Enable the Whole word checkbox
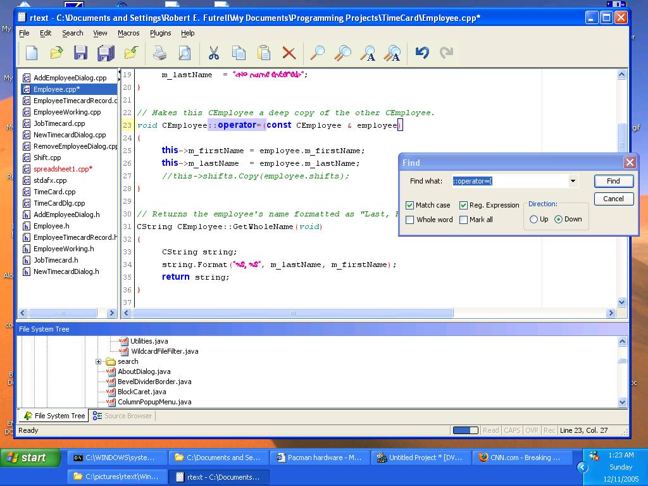This screenshot has height=486, width=648. pyautogui.click(x=410, y=220)
